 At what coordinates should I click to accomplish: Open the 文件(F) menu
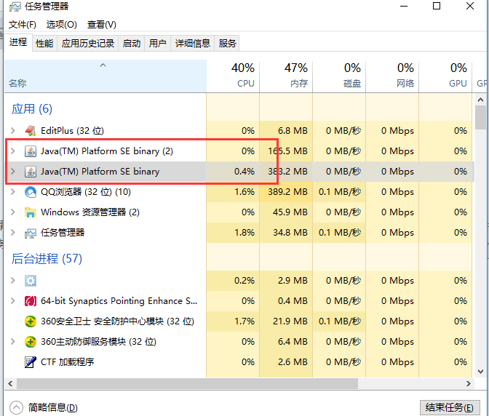pyautogui.click(x=22, y=25)
